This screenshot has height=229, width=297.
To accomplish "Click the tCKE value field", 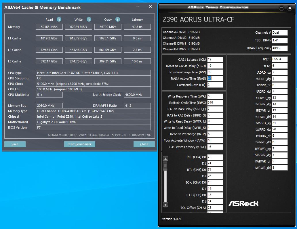I will [x=280, y=66].
